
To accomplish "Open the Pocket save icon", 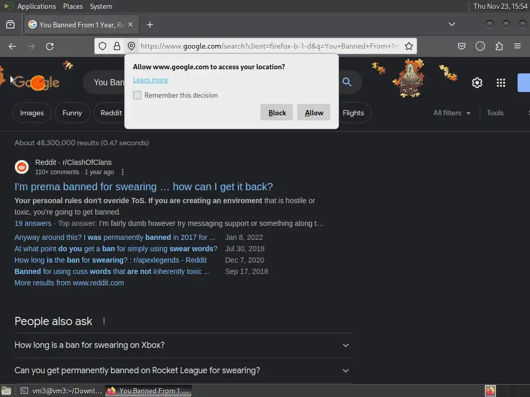I will tap(462, 46).
